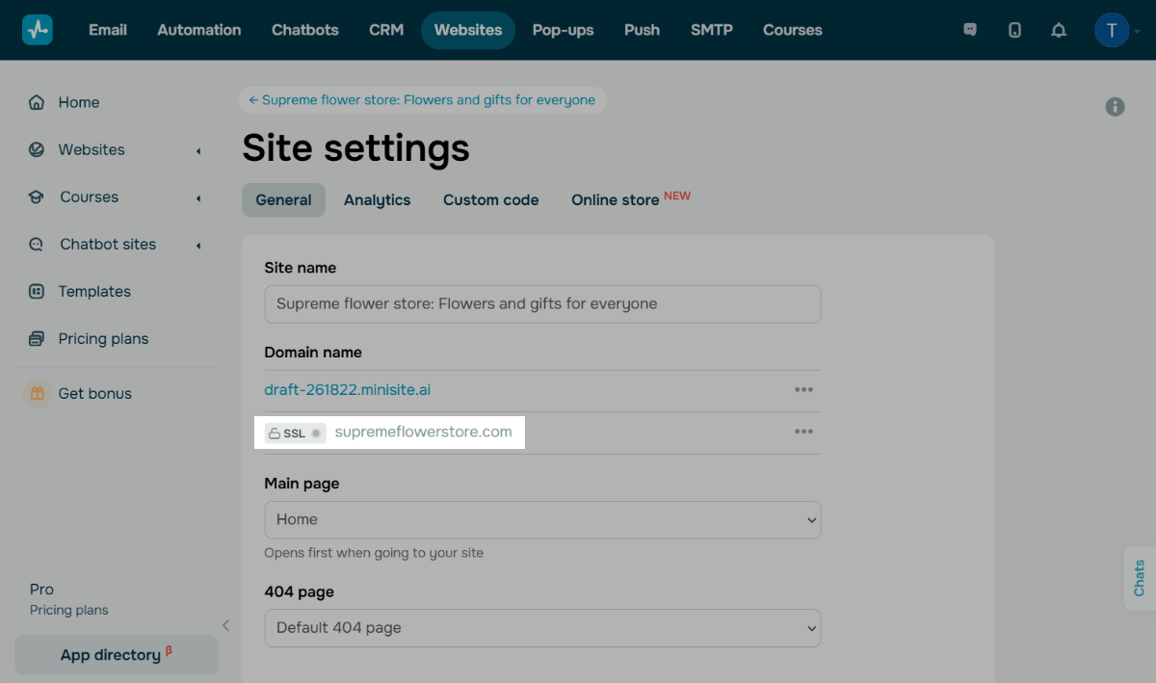Open the chat smiley icon in header
The image size is (1156, 683).
tap(970, 30)
